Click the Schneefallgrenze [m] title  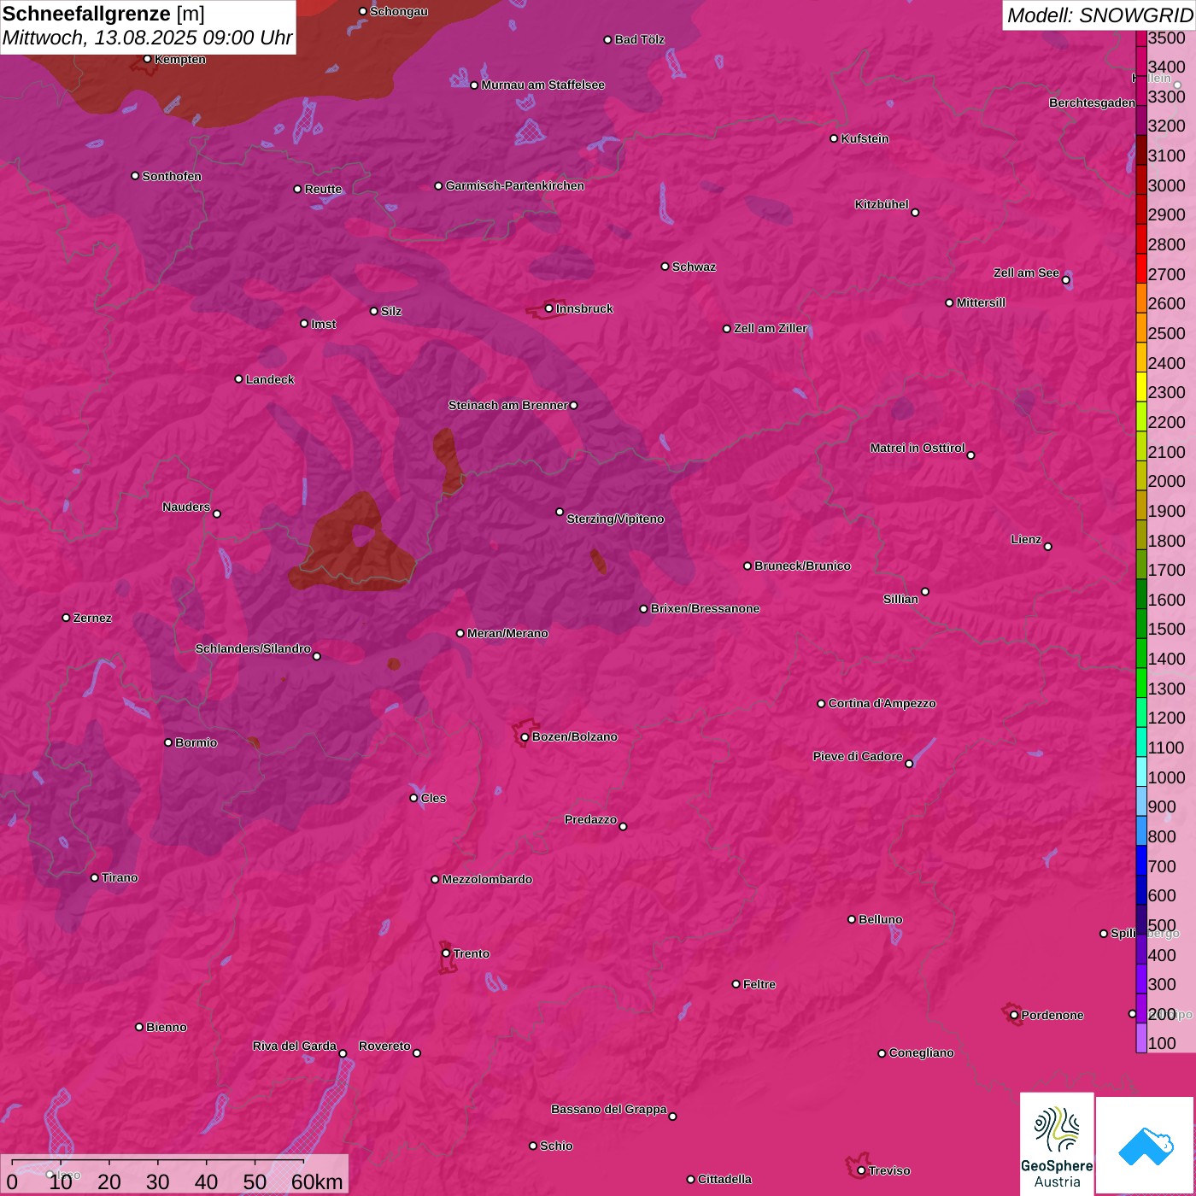[103, 14]
